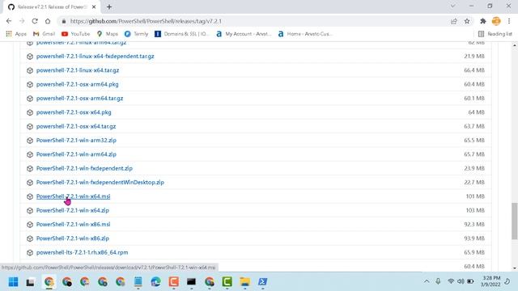Expand the tab search chevron
The image size is (518, 291).
[x=453, y=6]
